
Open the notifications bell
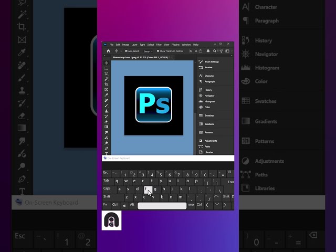coord(208,51)
